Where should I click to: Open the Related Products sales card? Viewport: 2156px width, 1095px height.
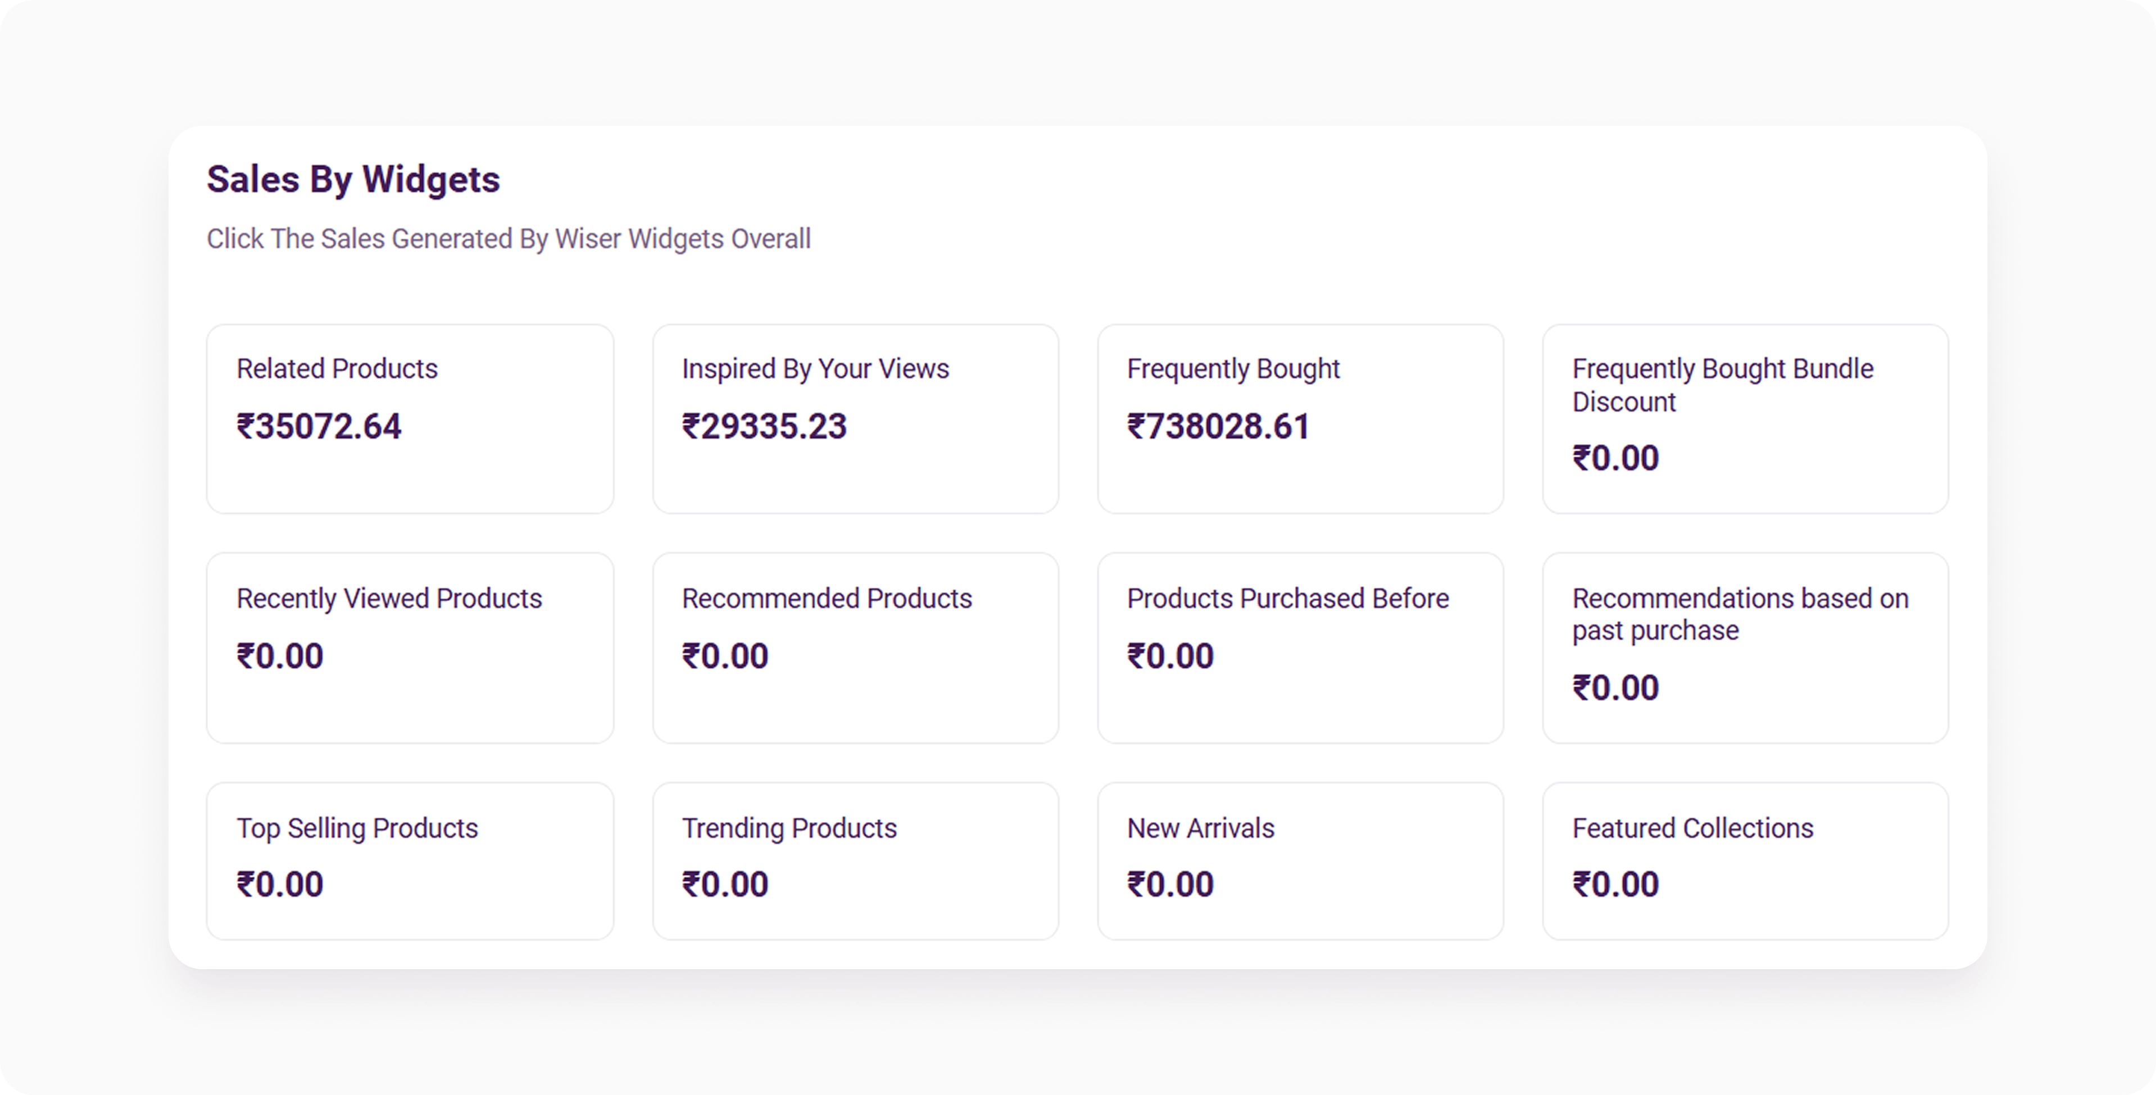point(410,419)
